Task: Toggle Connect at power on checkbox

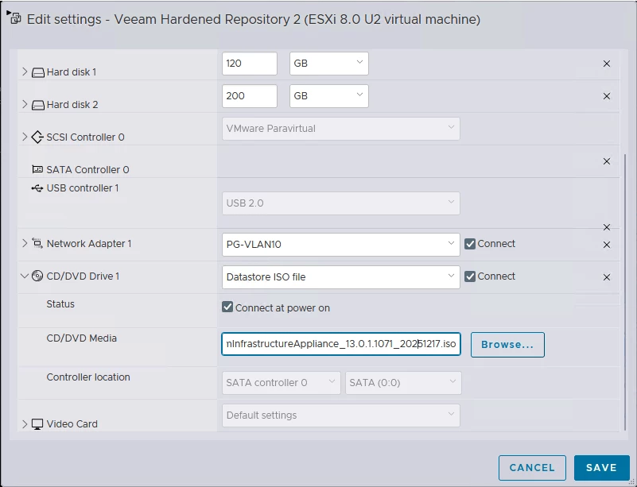Action: pos(227,307)
